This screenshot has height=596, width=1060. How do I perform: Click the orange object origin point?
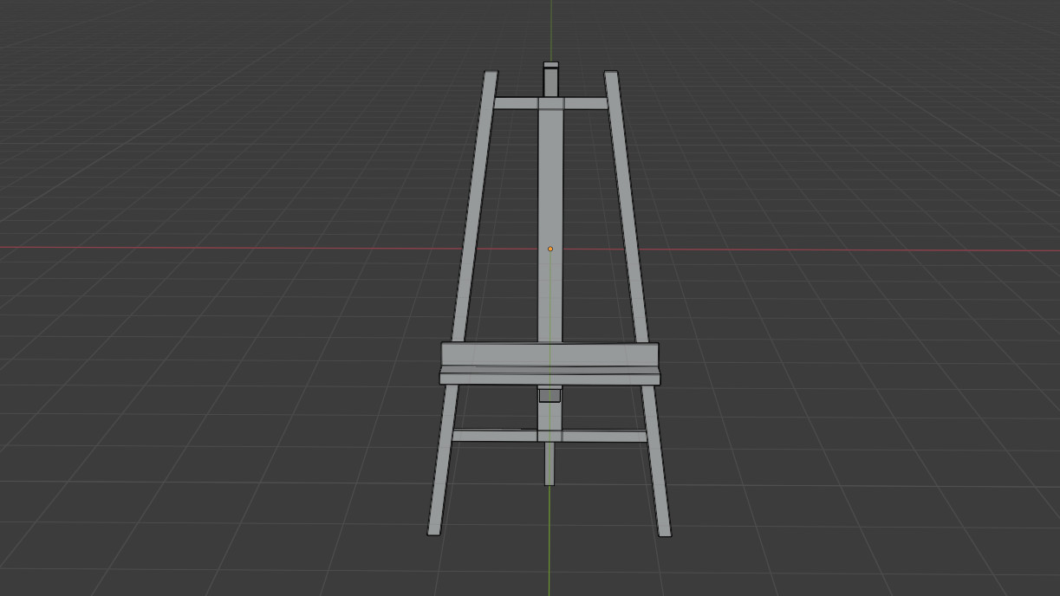[551, 249]
